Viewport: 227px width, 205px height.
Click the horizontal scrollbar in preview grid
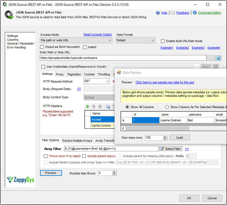tap(157, 129)
